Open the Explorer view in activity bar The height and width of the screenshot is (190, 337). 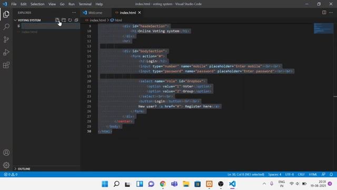6,14
